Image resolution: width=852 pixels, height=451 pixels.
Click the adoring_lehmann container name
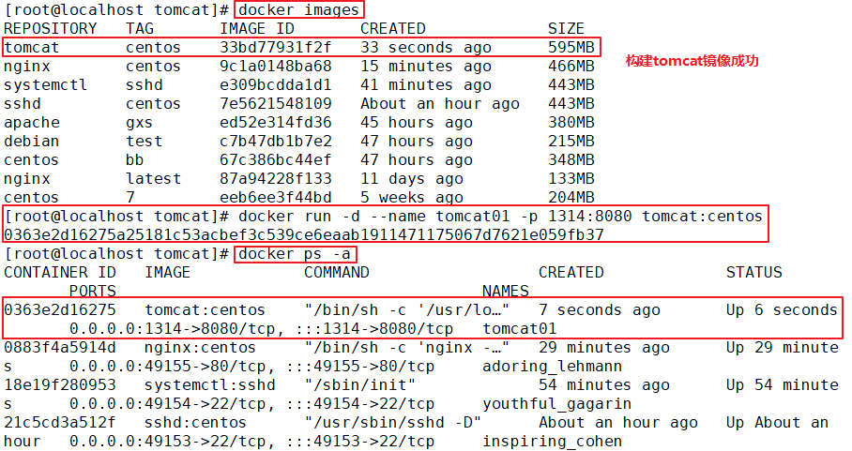pyautogui.click(x=552, y=367)
